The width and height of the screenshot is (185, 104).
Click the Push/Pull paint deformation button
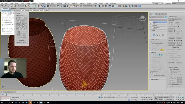tap(171, 63)
